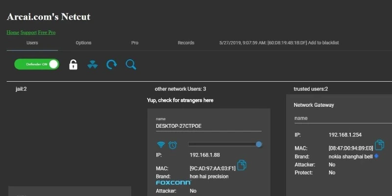Image resolution: width=392 pixels, height=196 pixels.
Task: Toggle the Defender ON switch
Action: pos(37,64)
